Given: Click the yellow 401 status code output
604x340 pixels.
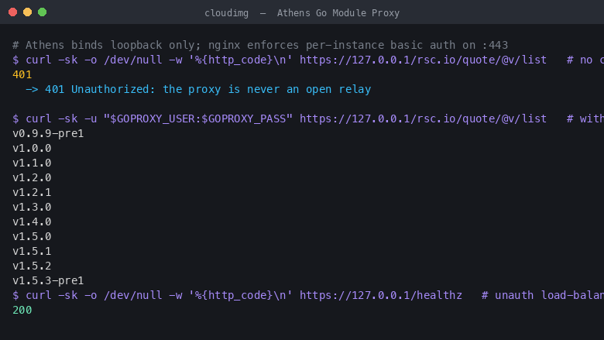Looking at the screenshot, I should click(22, 74).
